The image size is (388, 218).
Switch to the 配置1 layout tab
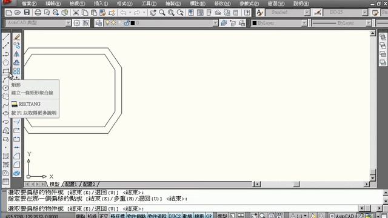72,184
